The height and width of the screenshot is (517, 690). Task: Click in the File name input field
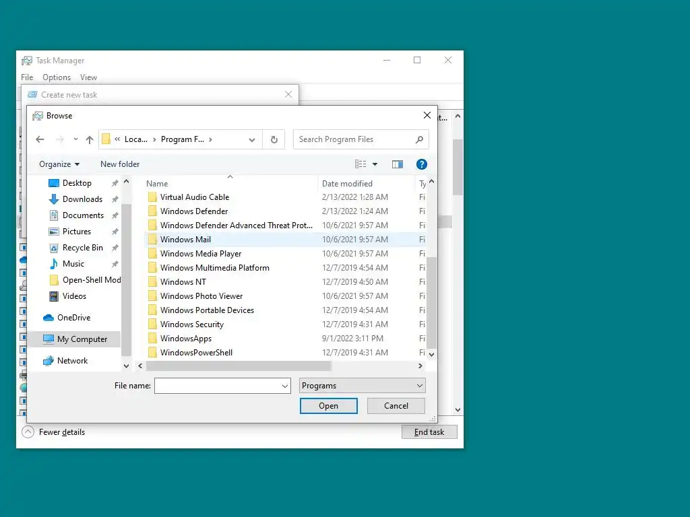[x=218, y=386]
